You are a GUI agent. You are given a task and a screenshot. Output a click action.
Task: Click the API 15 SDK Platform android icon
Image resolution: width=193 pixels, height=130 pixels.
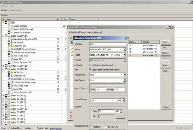[11, 72]
